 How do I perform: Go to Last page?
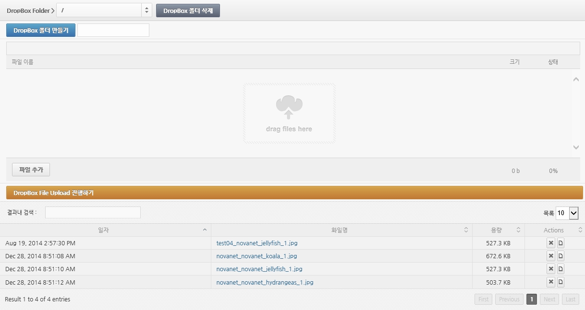click(571, 299)
